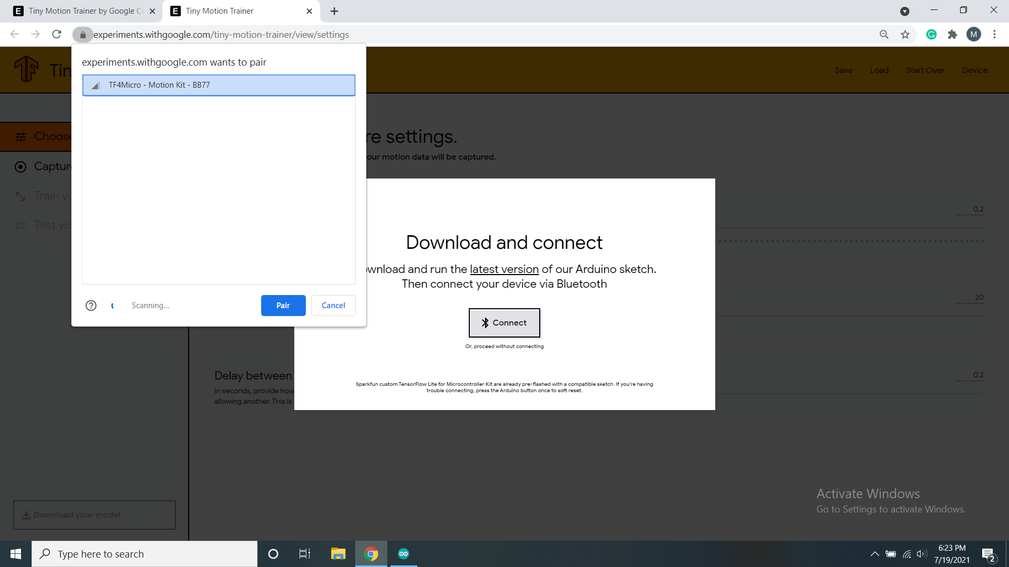The width and height of the screenshot is (1009, 567).
Task: Click the site lock icon
Action: [x=83, y=35]
